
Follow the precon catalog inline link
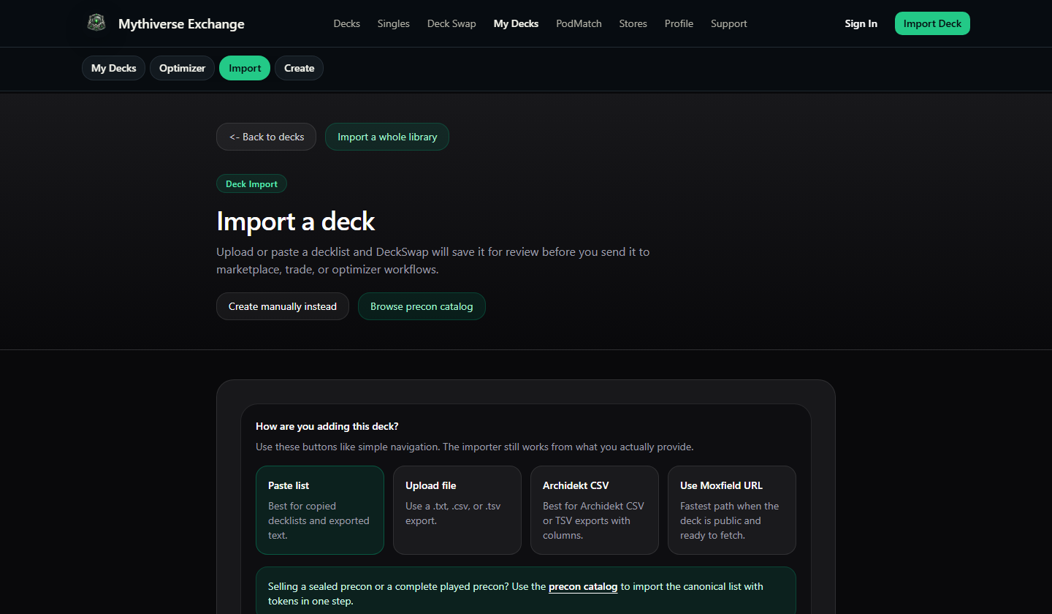pos(583,586)
